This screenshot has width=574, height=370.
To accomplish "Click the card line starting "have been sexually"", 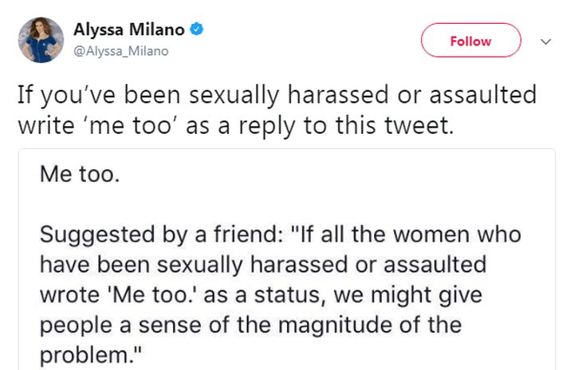I will coord(261,265).
